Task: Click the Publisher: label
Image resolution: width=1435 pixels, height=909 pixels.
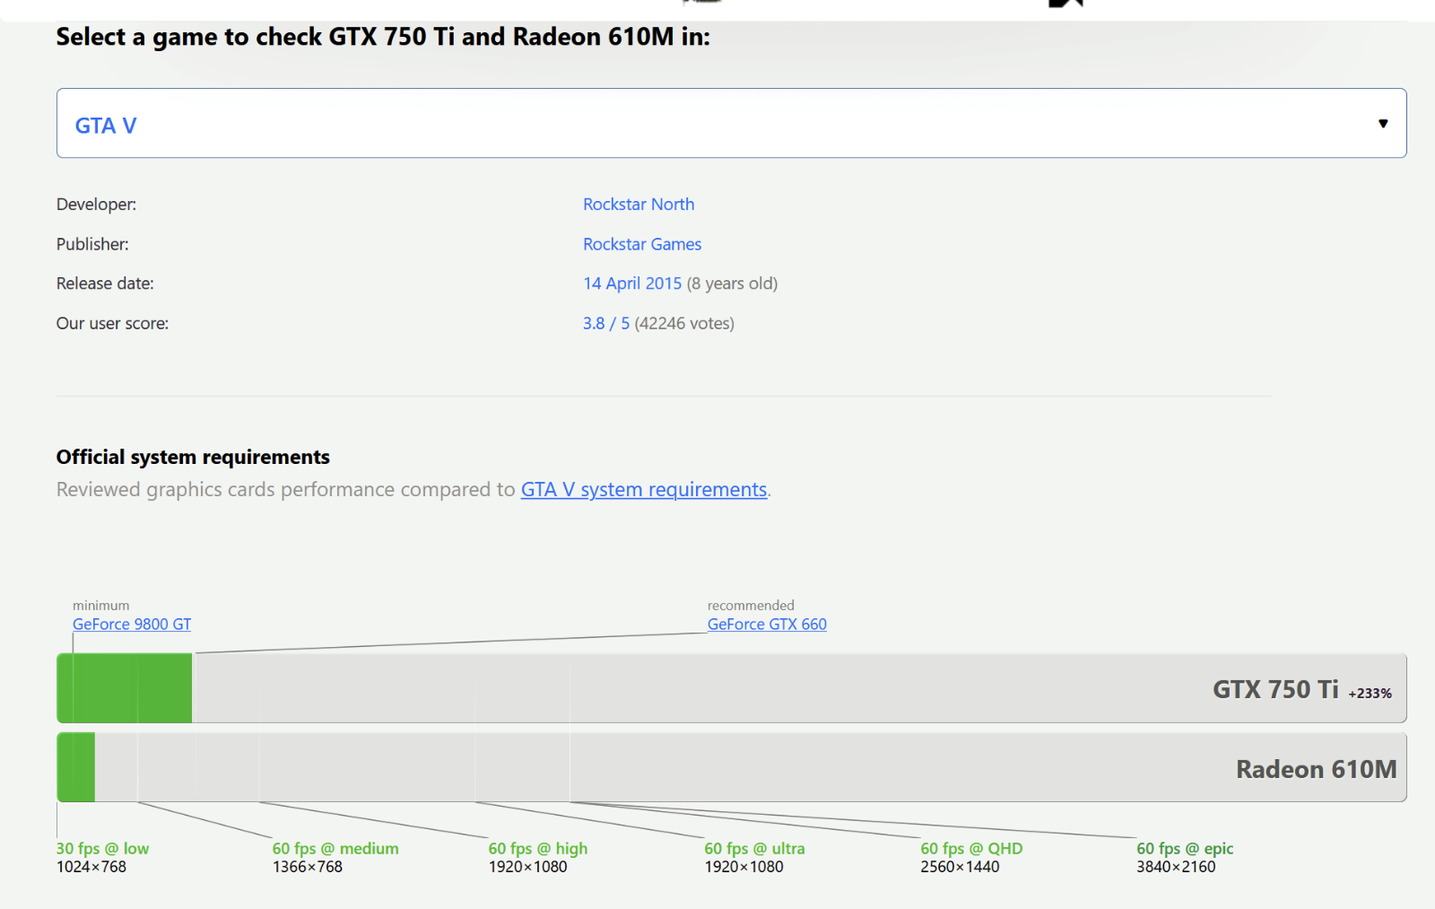Action: pyautogui.click(x=92, y=244)
